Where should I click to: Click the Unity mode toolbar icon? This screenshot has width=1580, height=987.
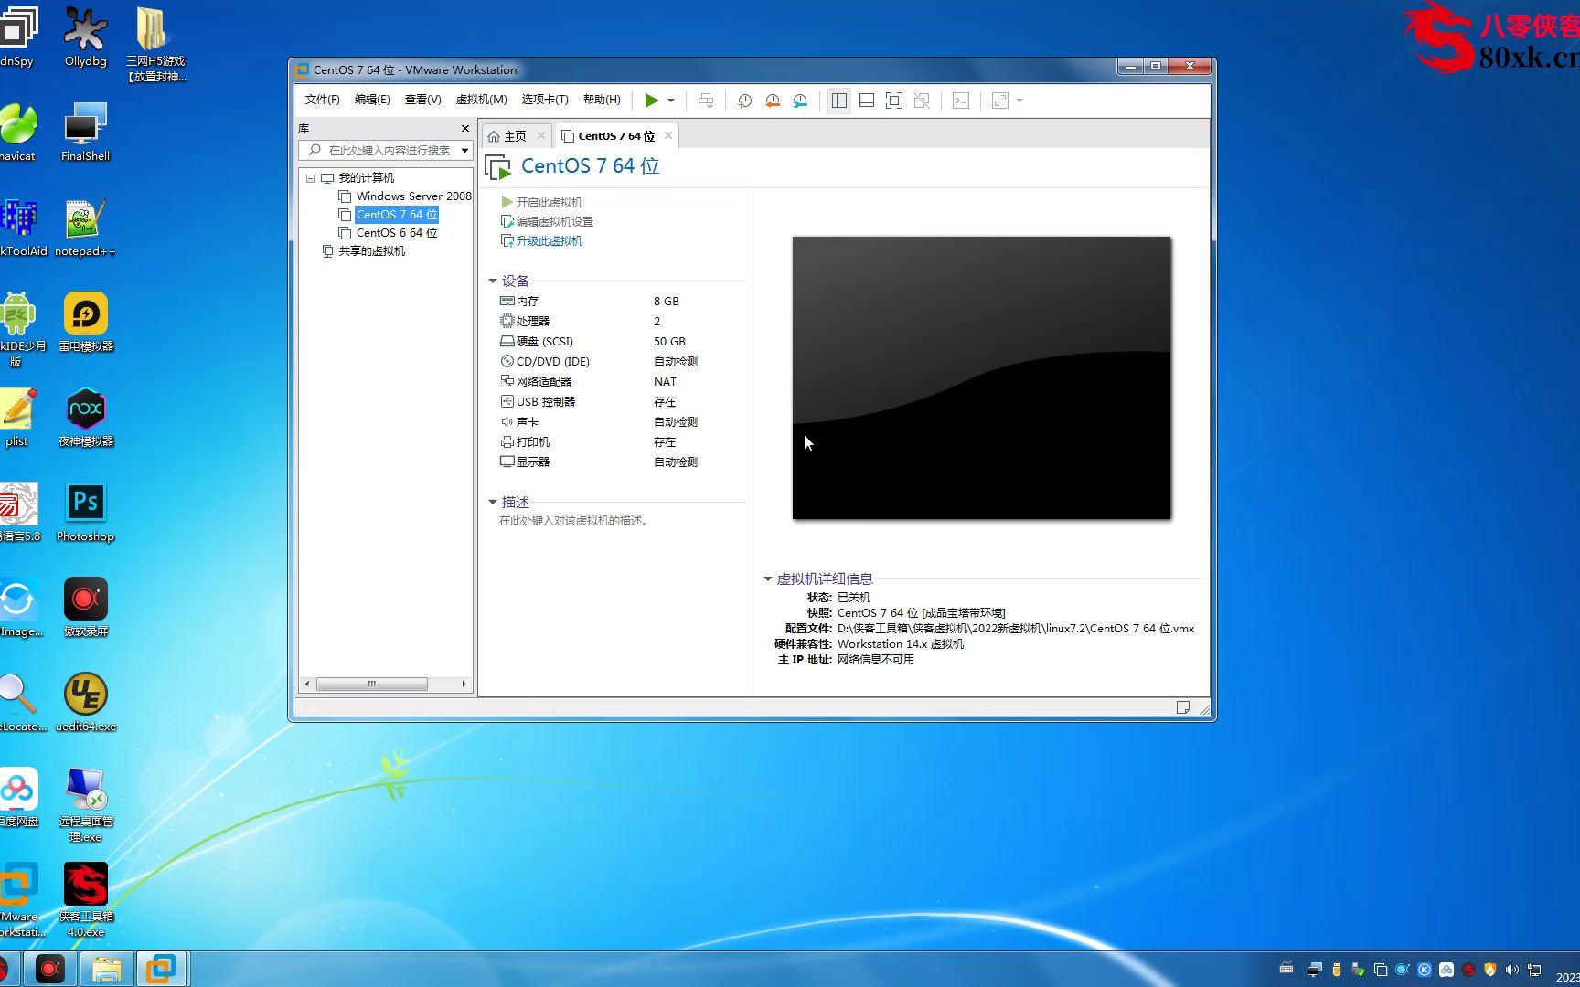922,101
